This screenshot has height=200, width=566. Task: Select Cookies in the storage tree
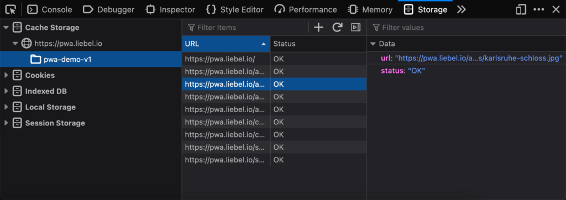[x=40, y=75]
